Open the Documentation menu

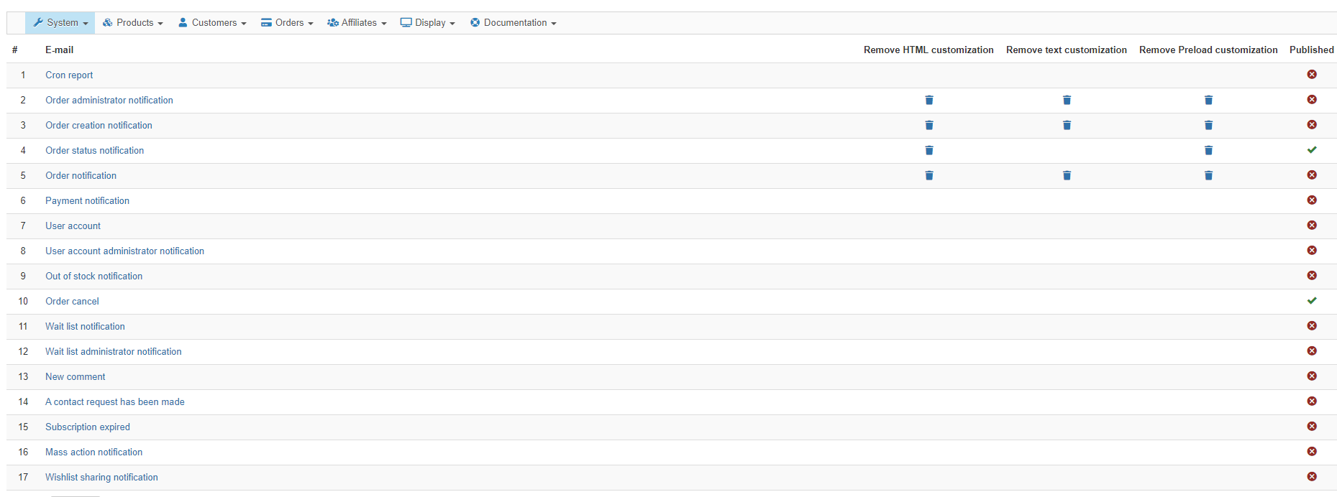514,23
